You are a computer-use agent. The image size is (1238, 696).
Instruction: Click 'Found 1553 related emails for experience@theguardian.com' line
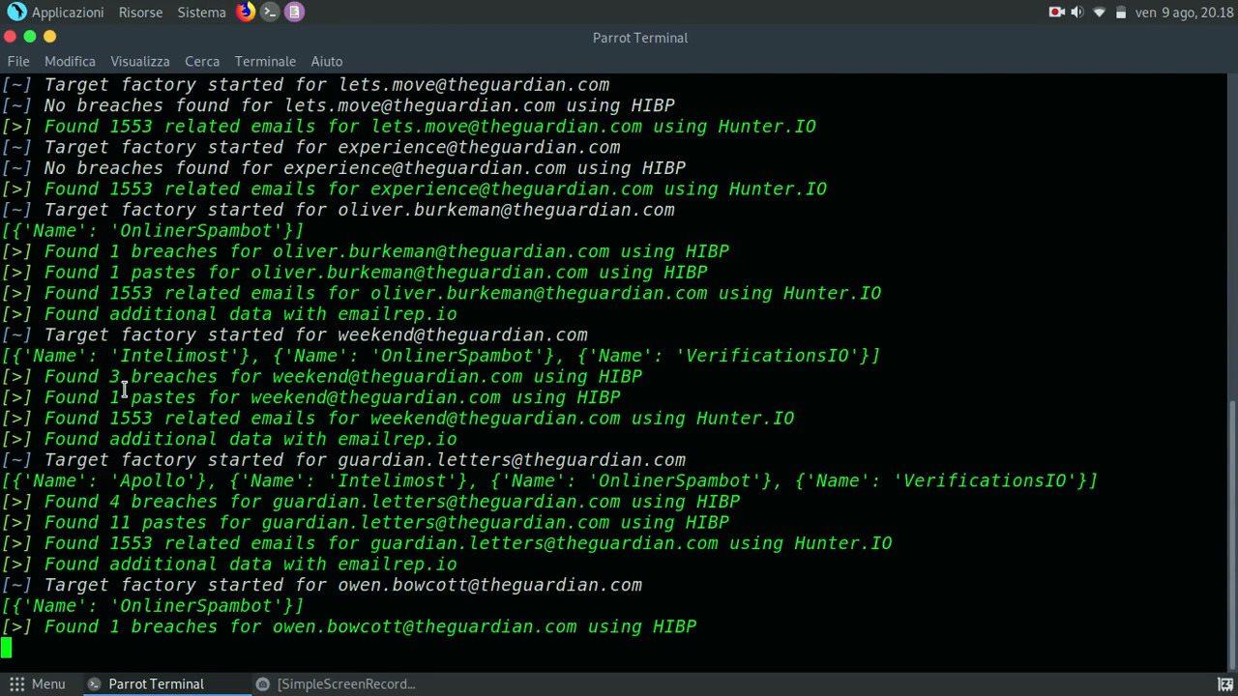click(x=414, y=189)
